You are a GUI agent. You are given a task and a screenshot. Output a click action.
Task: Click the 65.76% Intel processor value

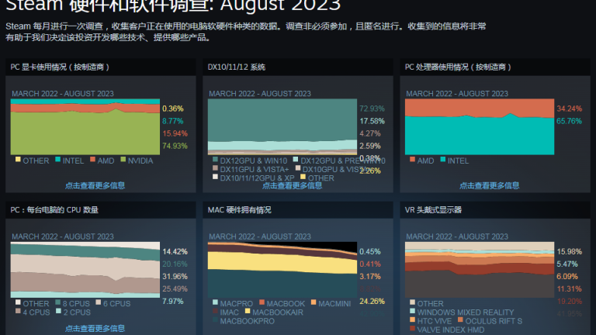pos(570,121)
